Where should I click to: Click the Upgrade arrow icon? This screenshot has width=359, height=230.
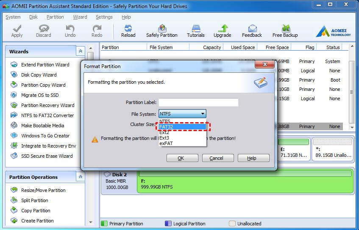223,31
